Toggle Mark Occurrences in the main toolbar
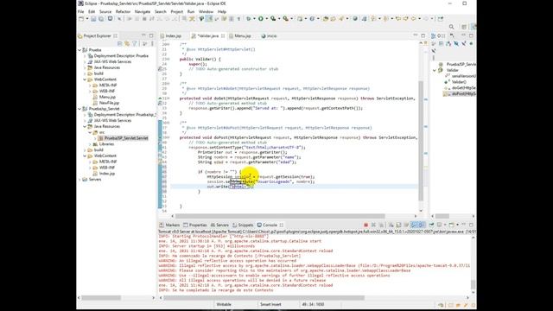This screenshot has width=553, height=311. tap(209, 19)
